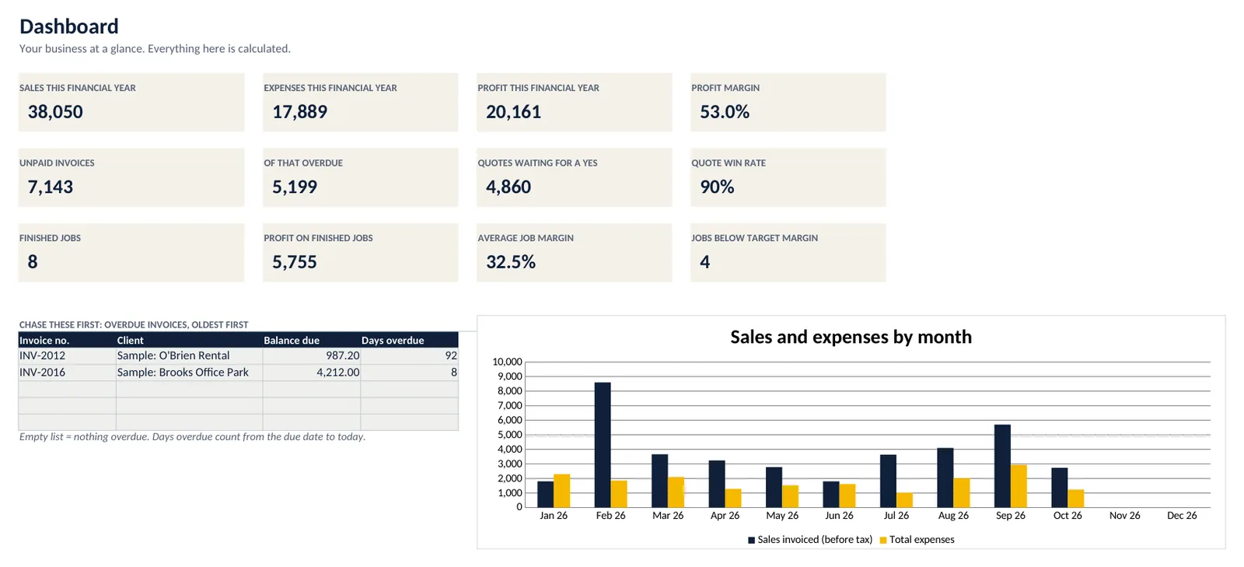Click the Dec 26 axis label
Viewport: 1244px width, 567px height.
[1182, 516]
